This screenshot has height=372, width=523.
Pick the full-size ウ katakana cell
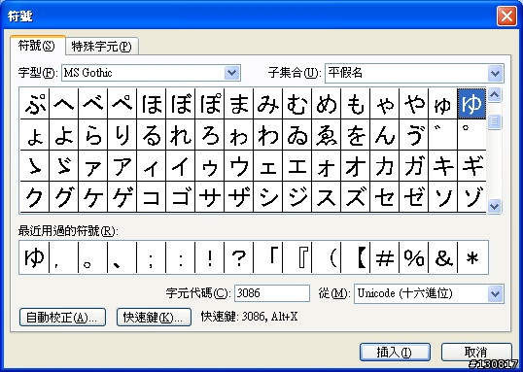pyautogui.click(x=238, y=166)
